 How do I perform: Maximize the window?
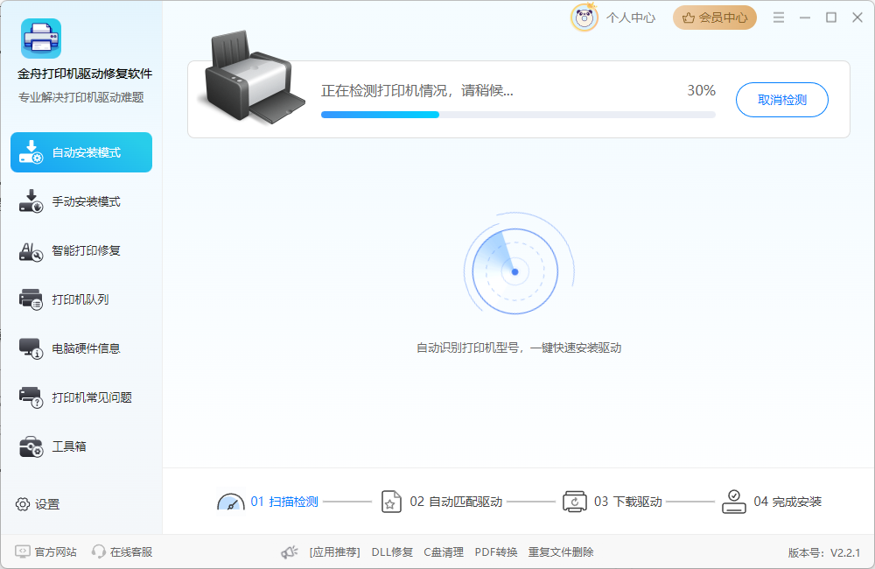tap(831, 18)
